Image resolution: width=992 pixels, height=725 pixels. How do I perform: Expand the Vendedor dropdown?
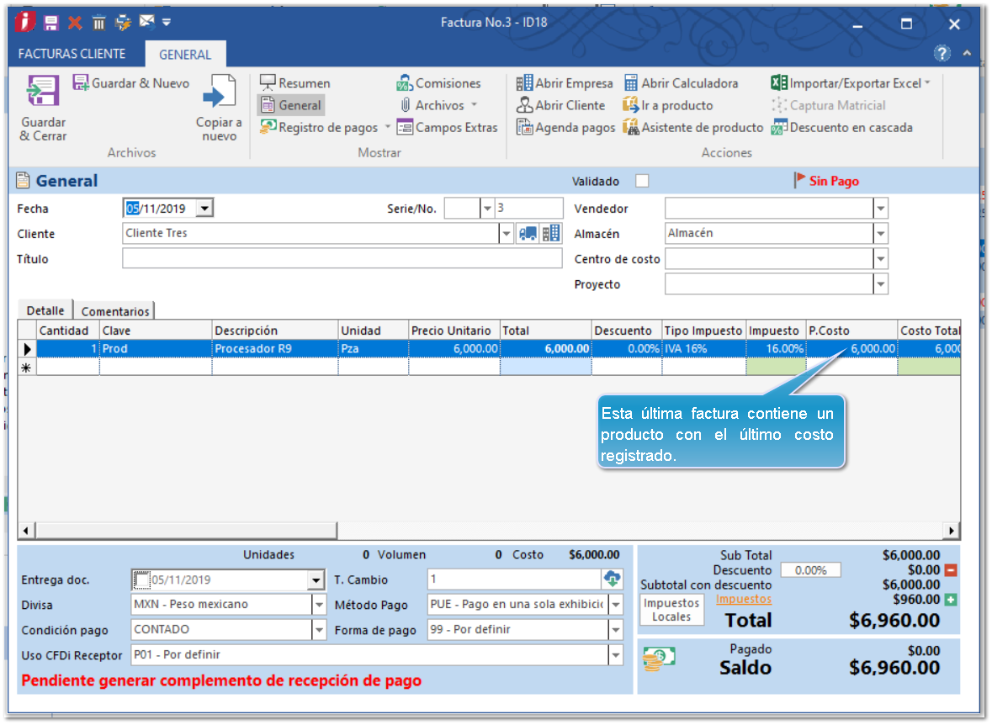pyautogui.click(x=880, y=209)
